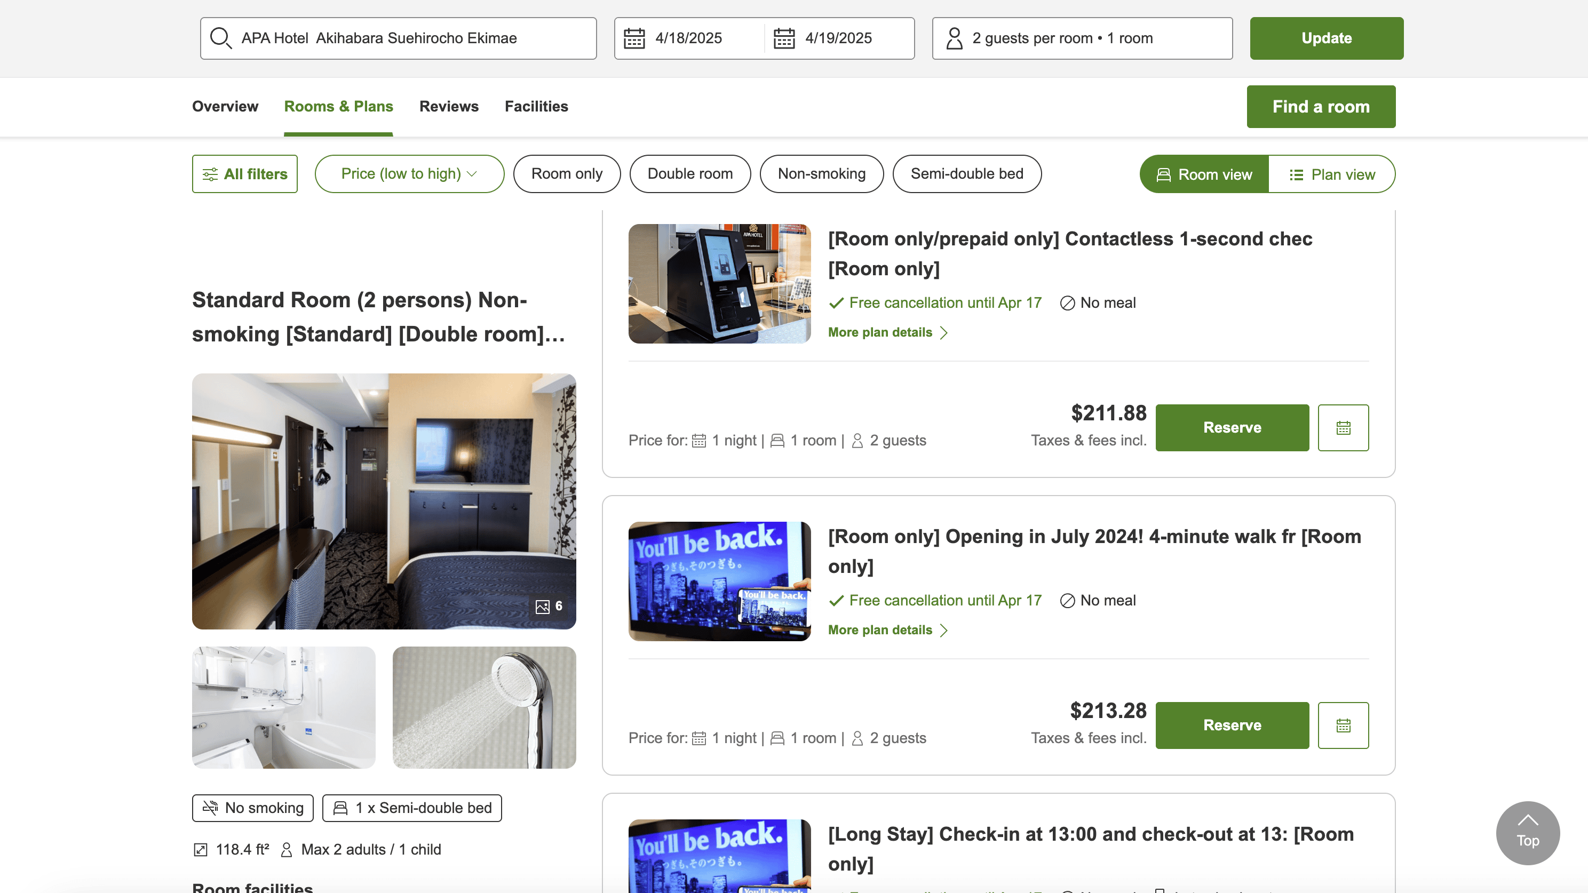Click the guests person icon
The image size is (1588, 893).
(954, 38)
